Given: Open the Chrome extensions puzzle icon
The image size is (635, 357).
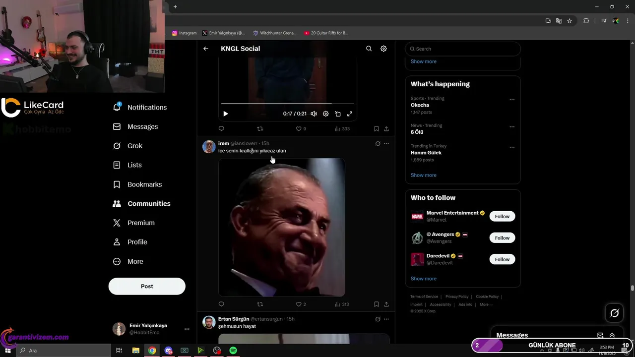Looking at the screenshot, I should point(586,21).
